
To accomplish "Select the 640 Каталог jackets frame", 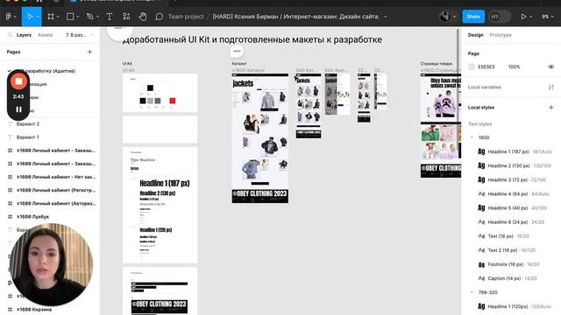I will pyautogui.click(x=309, y=106).
